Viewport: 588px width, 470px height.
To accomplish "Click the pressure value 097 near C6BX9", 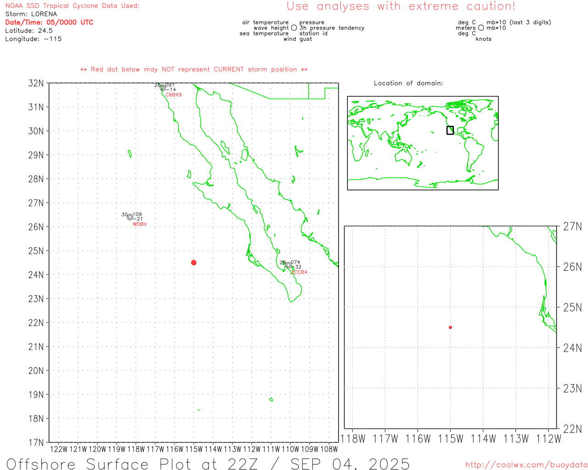I will point(170,85).
